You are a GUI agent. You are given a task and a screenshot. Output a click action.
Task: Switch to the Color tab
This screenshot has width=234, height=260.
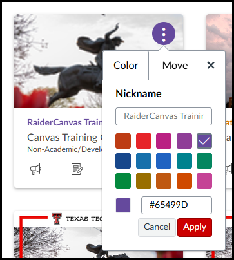[x=126, y=66]
